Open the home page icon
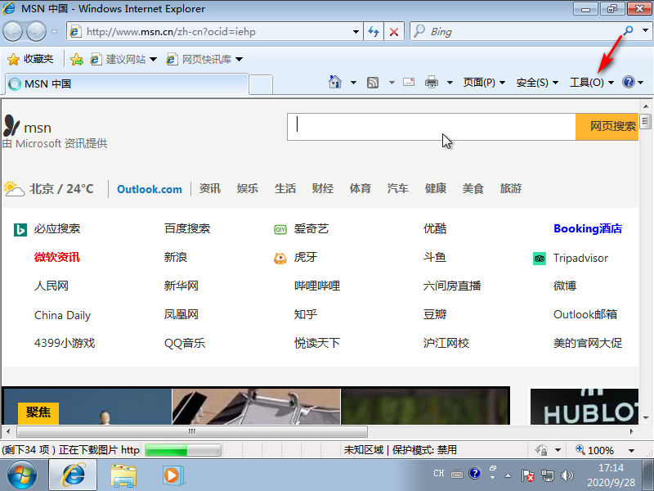654x491 pixels. pos(334,82)
